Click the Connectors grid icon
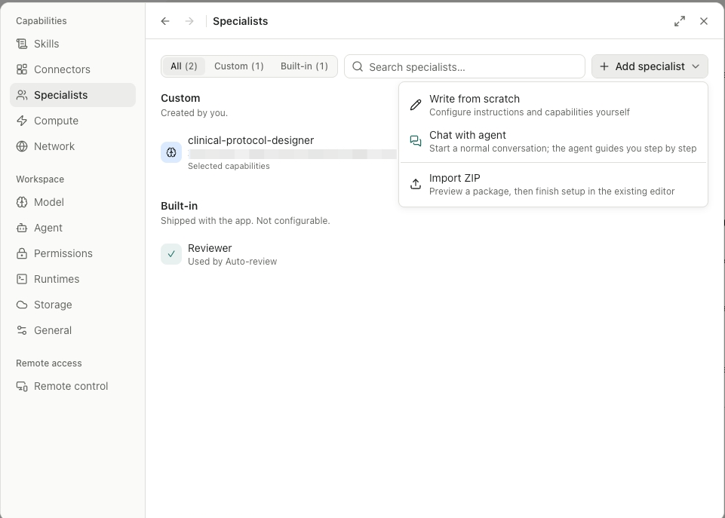The image size is (725, 518). click(x=22, y=69)
